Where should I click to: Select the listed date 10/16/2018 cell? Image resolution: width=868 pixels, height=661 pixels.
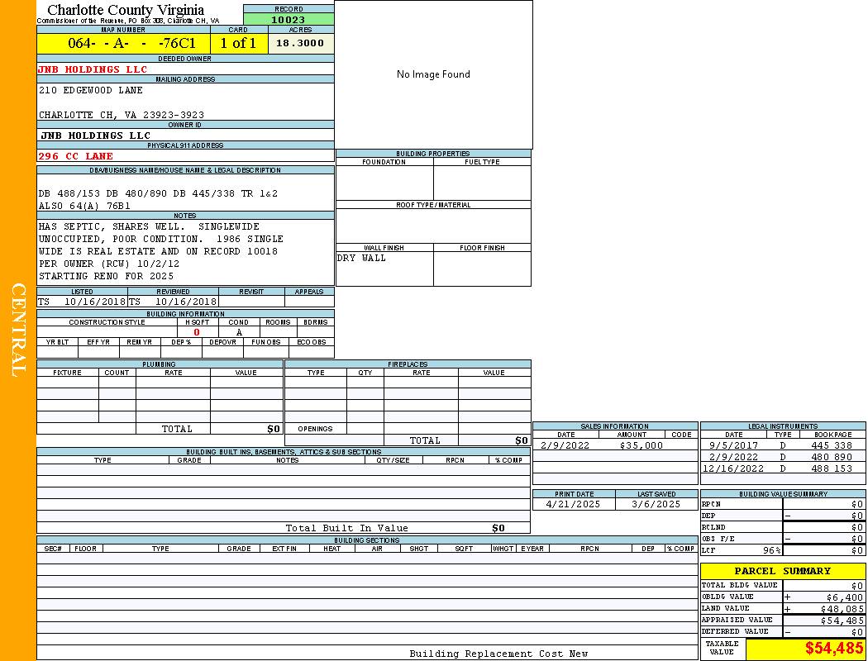click(x=82, y=302)
